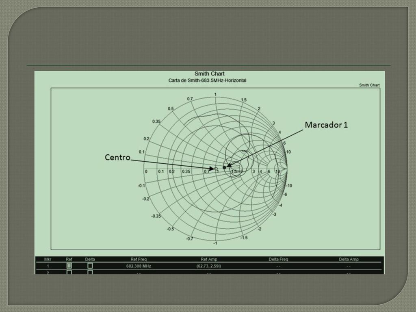Enable the Delta checkbox for marker 2

click(90, 272)
